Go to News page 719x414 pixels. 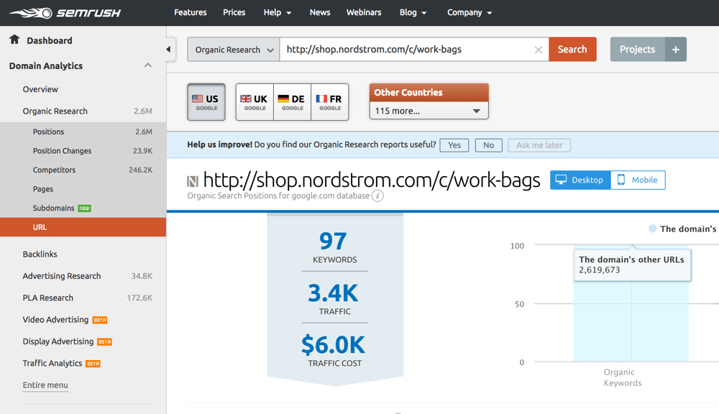coord(320,12)
